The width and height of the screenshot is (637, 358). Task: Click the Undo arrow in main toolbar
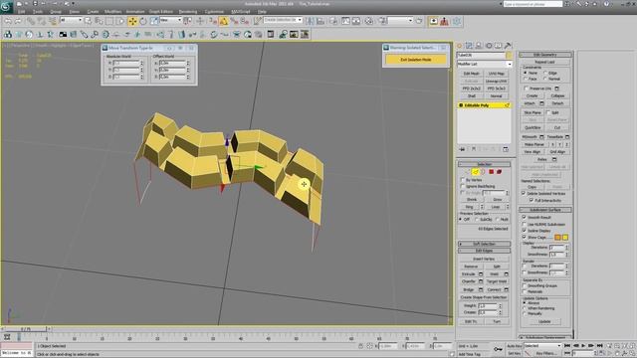pos(8,21)
